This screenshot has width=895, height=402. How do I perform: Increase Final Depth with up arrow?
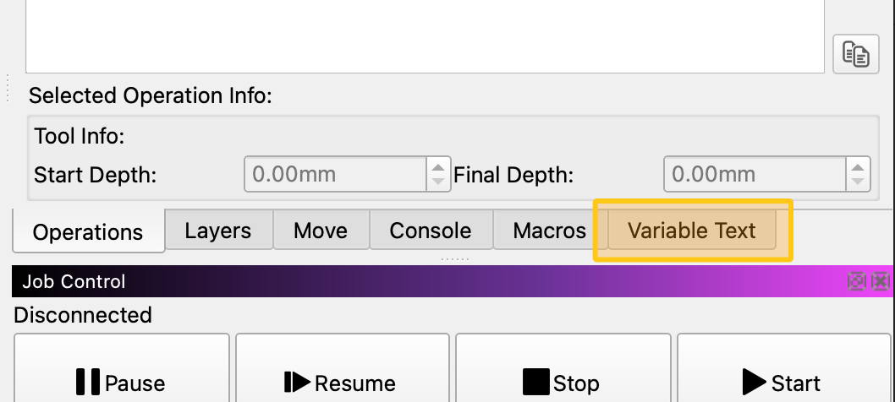(x=858, y=166)
